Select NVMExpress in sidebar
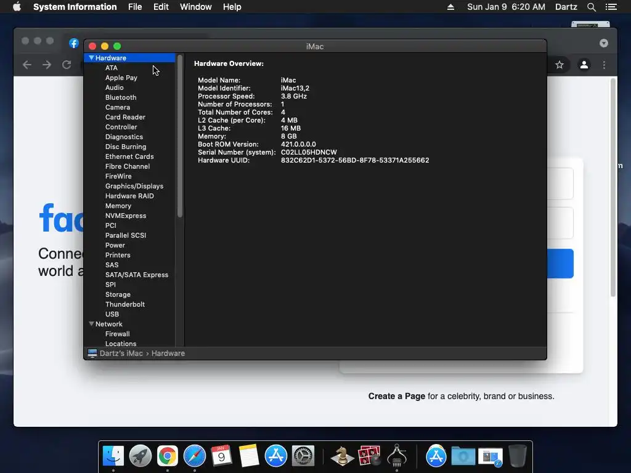The width and height of the screenshot is (631, 473). (x=126, y=216)
